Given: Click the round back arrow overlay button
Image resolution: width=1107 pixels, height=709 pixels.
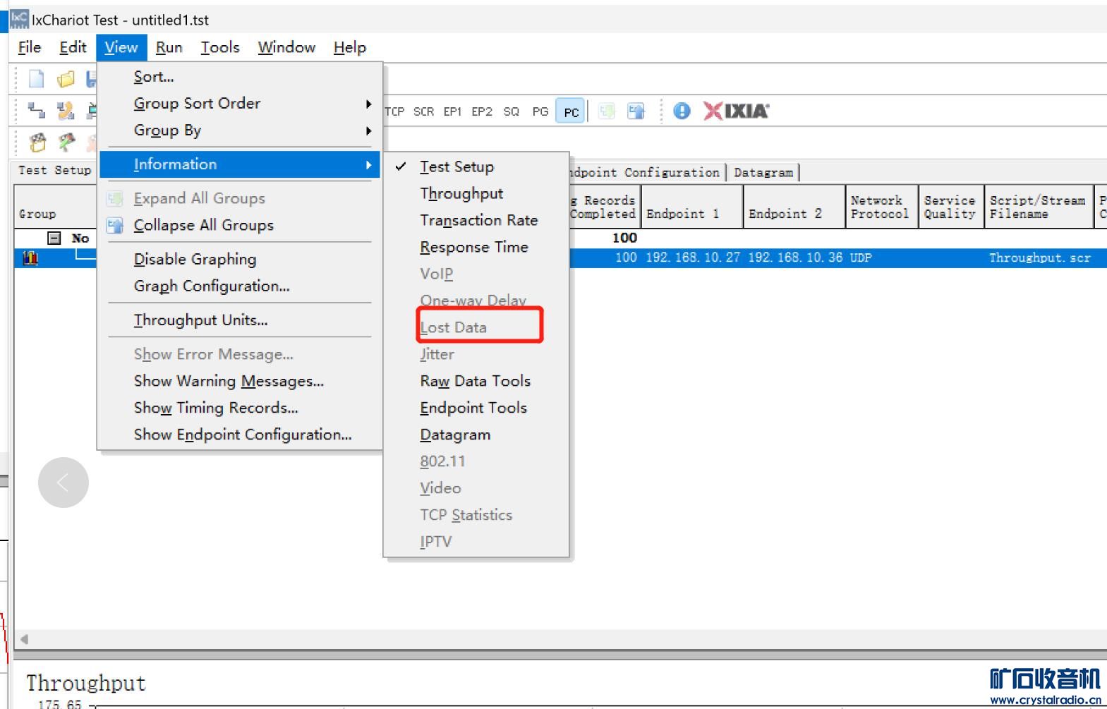Looking at the screenshot, I should pyautogui.click(x=63, y=483).
